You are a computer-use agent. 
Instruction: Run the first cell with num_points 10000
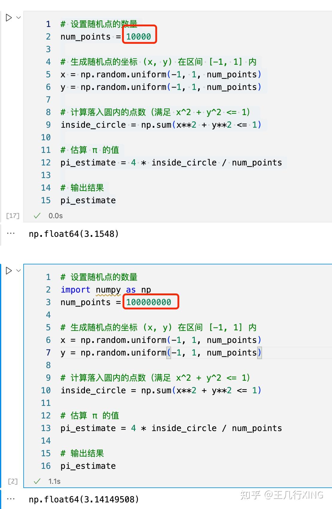[x=9, y=18]
